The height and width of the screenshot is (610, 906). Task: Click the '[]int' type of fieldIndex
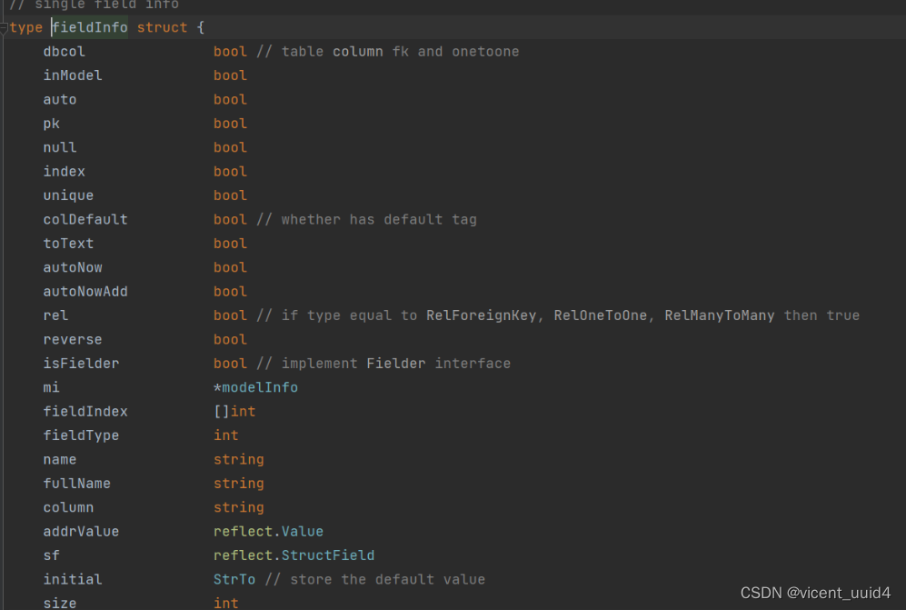click(x=234, y=412)
